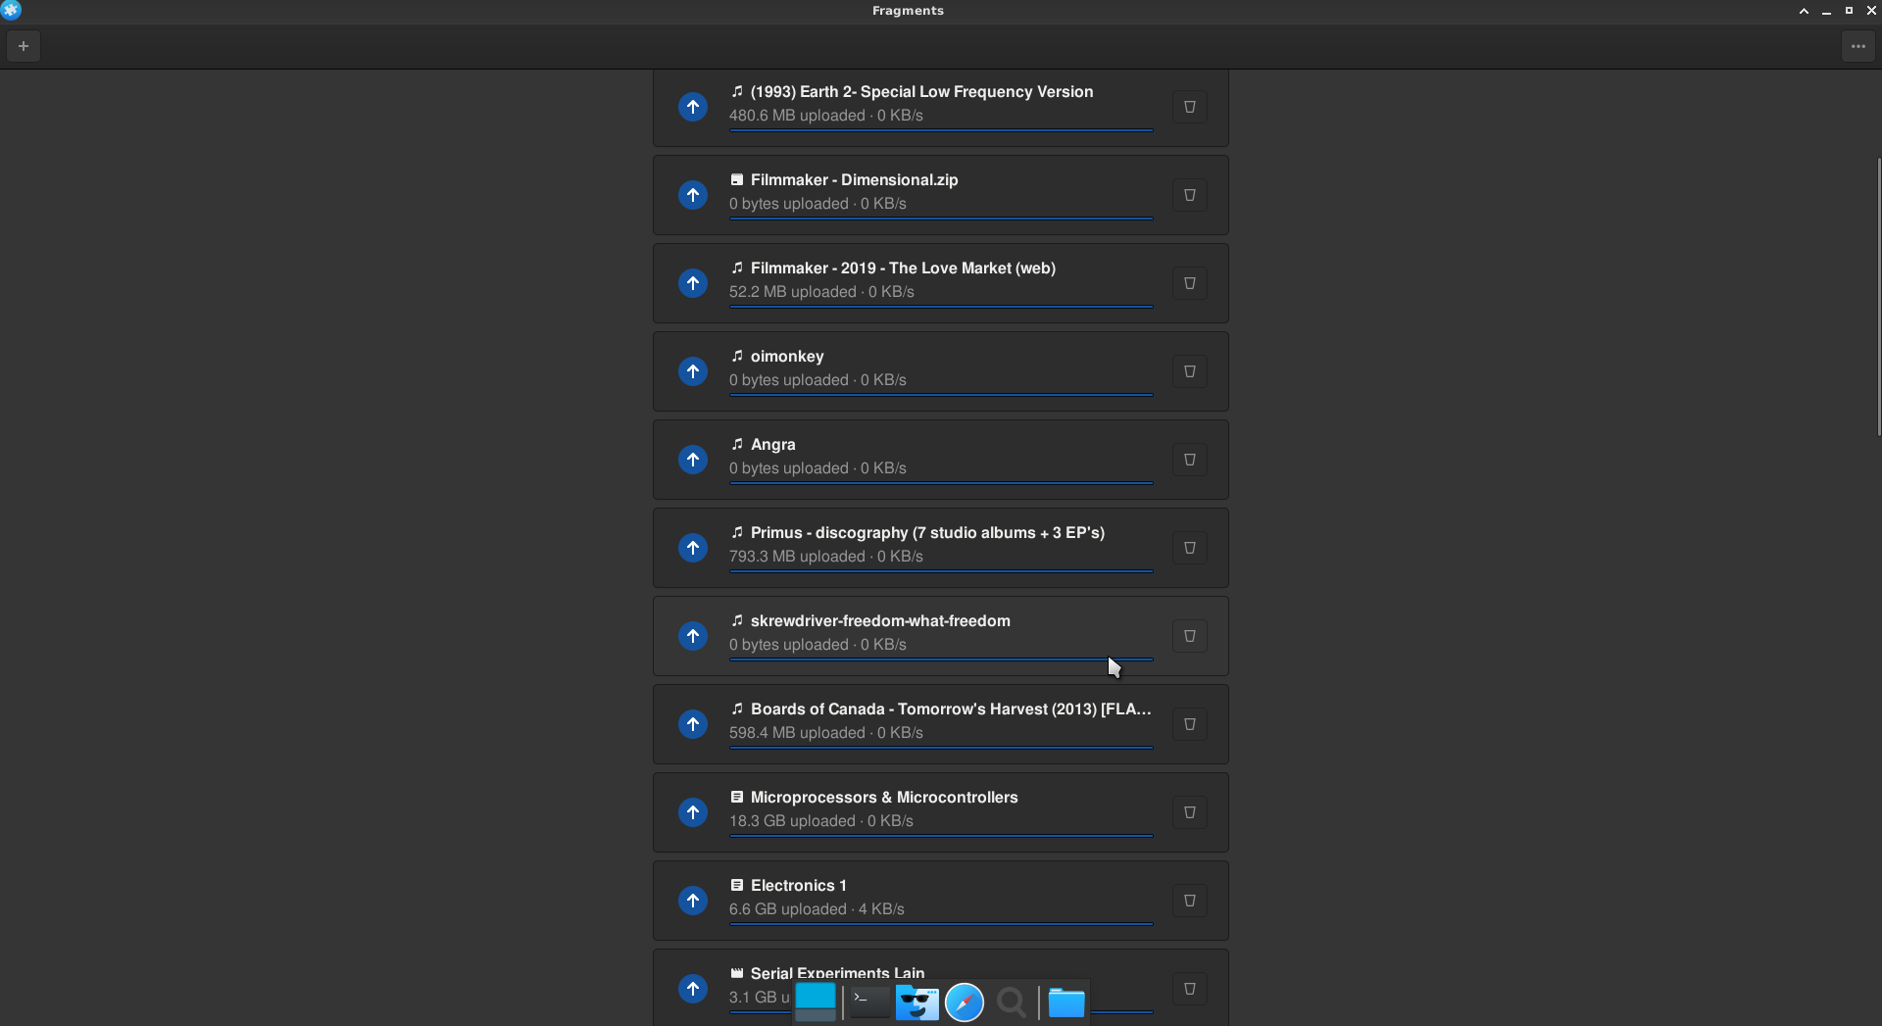
Task: Open the file manager face icon in dock
Action: [917, 1002]
